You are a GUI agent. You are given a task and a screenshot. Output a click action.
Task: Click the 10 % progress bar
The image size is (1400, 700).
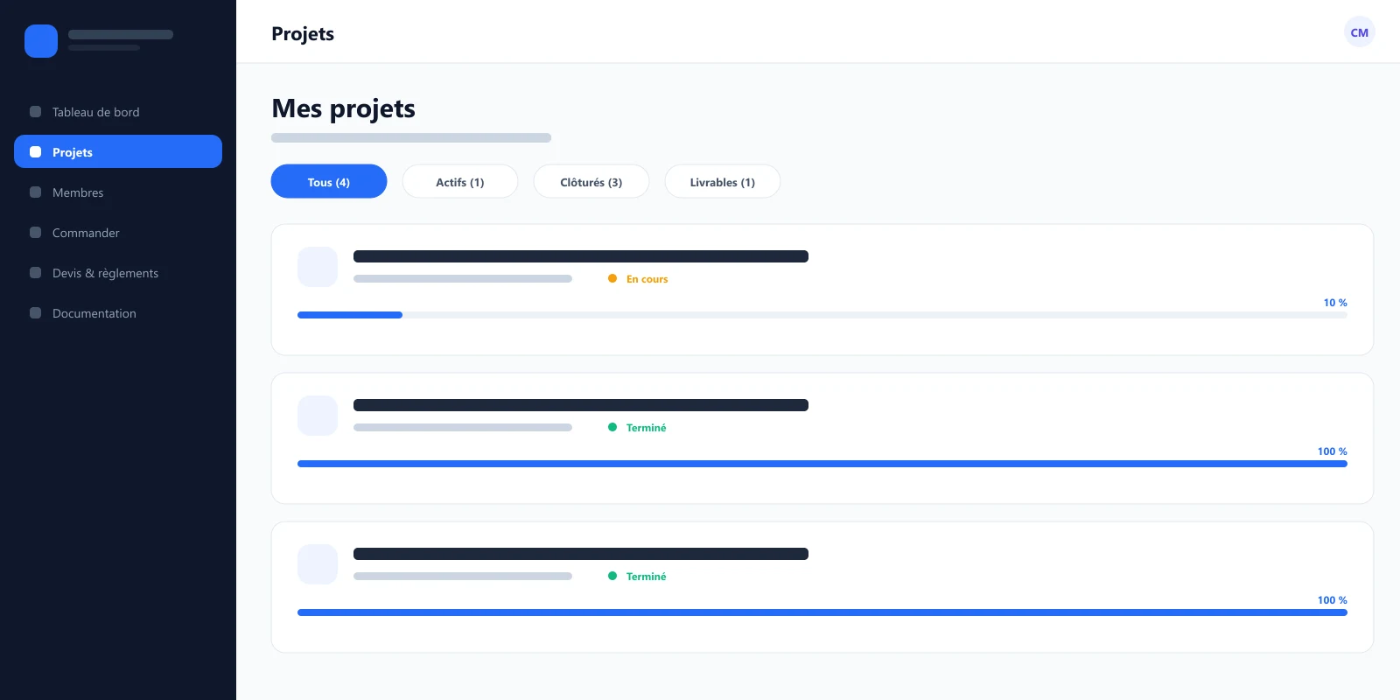pos(822,315)
